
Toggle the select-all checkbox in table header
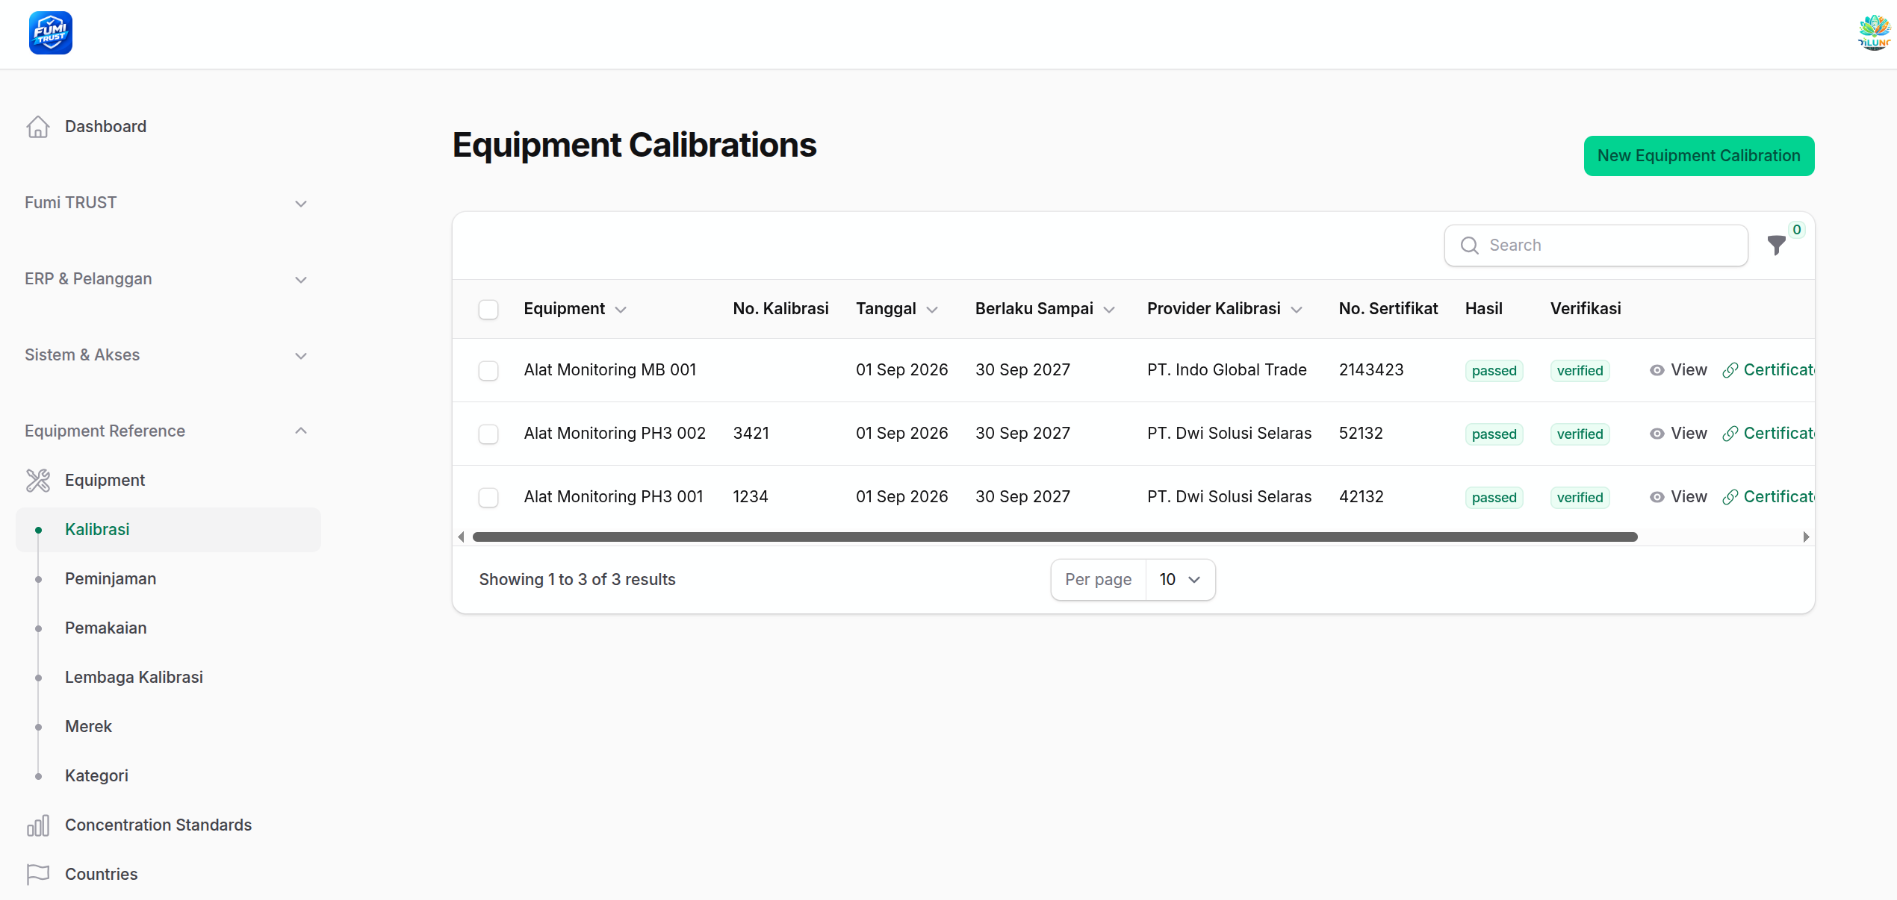pyautogui.click(x=488, y=310)
